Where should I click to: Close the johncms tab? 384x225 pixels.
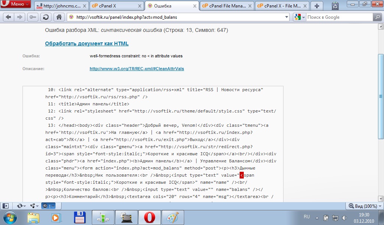(84, 6)
